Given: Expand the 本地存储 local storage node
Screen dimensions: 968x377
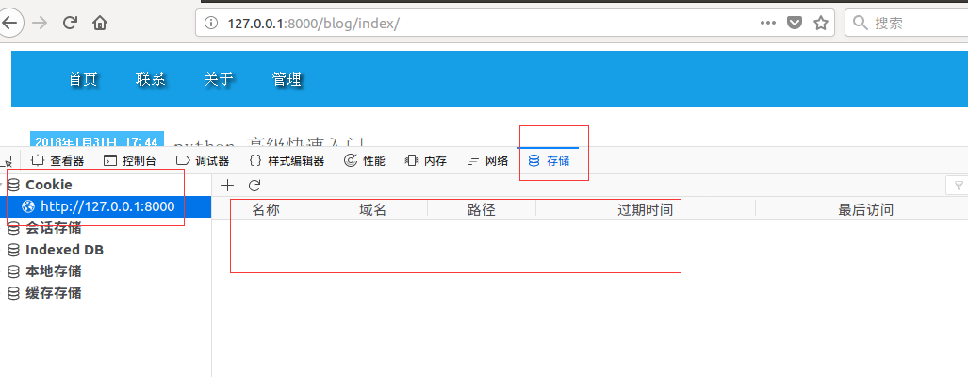Looking at the screenshot, I should 53,271.
